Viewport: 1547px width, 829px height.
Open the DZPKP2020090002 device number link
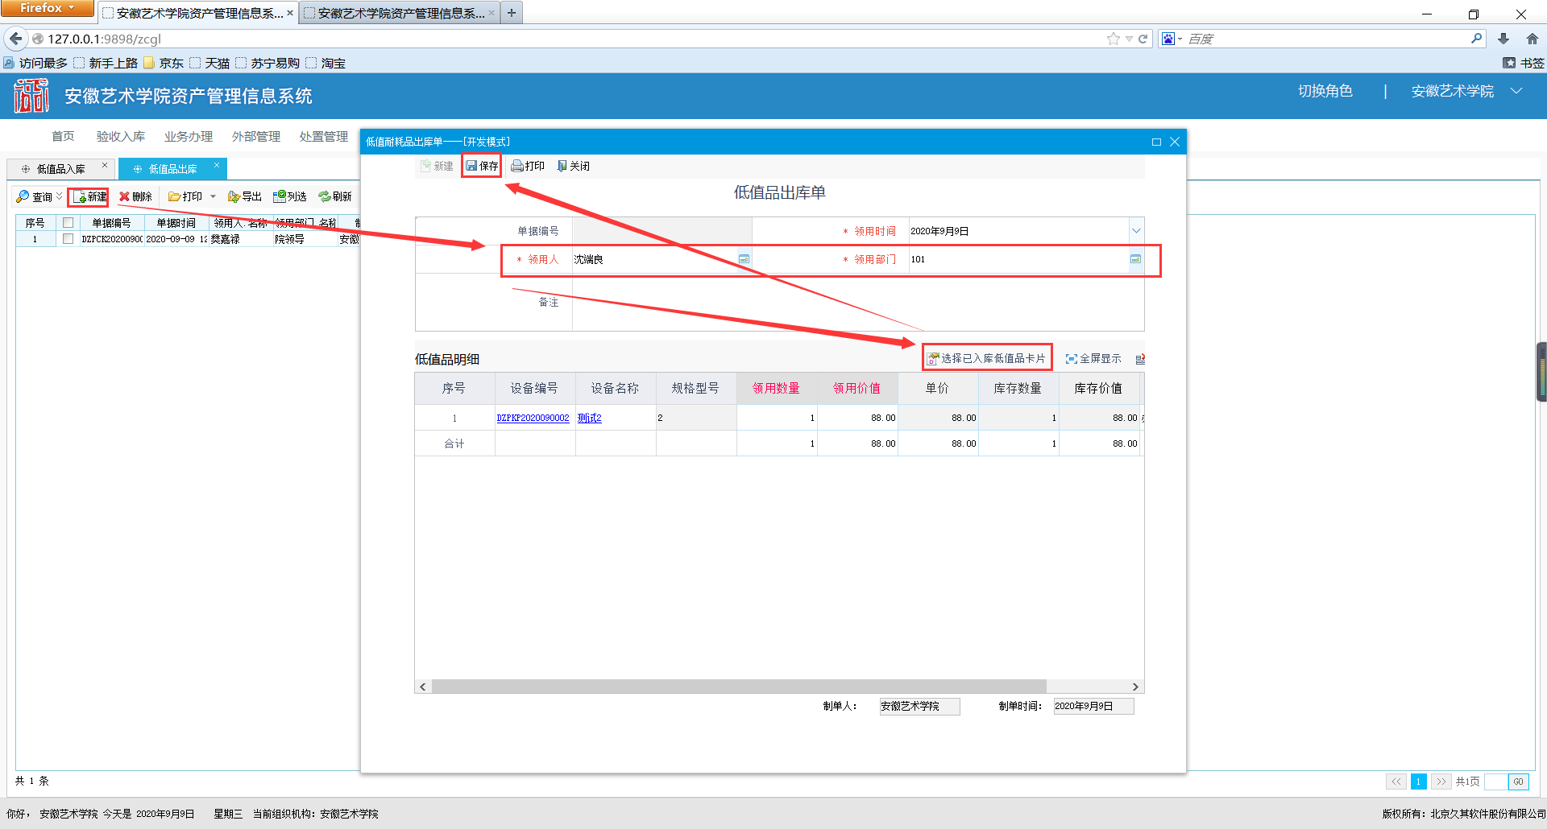(x=533, y=418)
